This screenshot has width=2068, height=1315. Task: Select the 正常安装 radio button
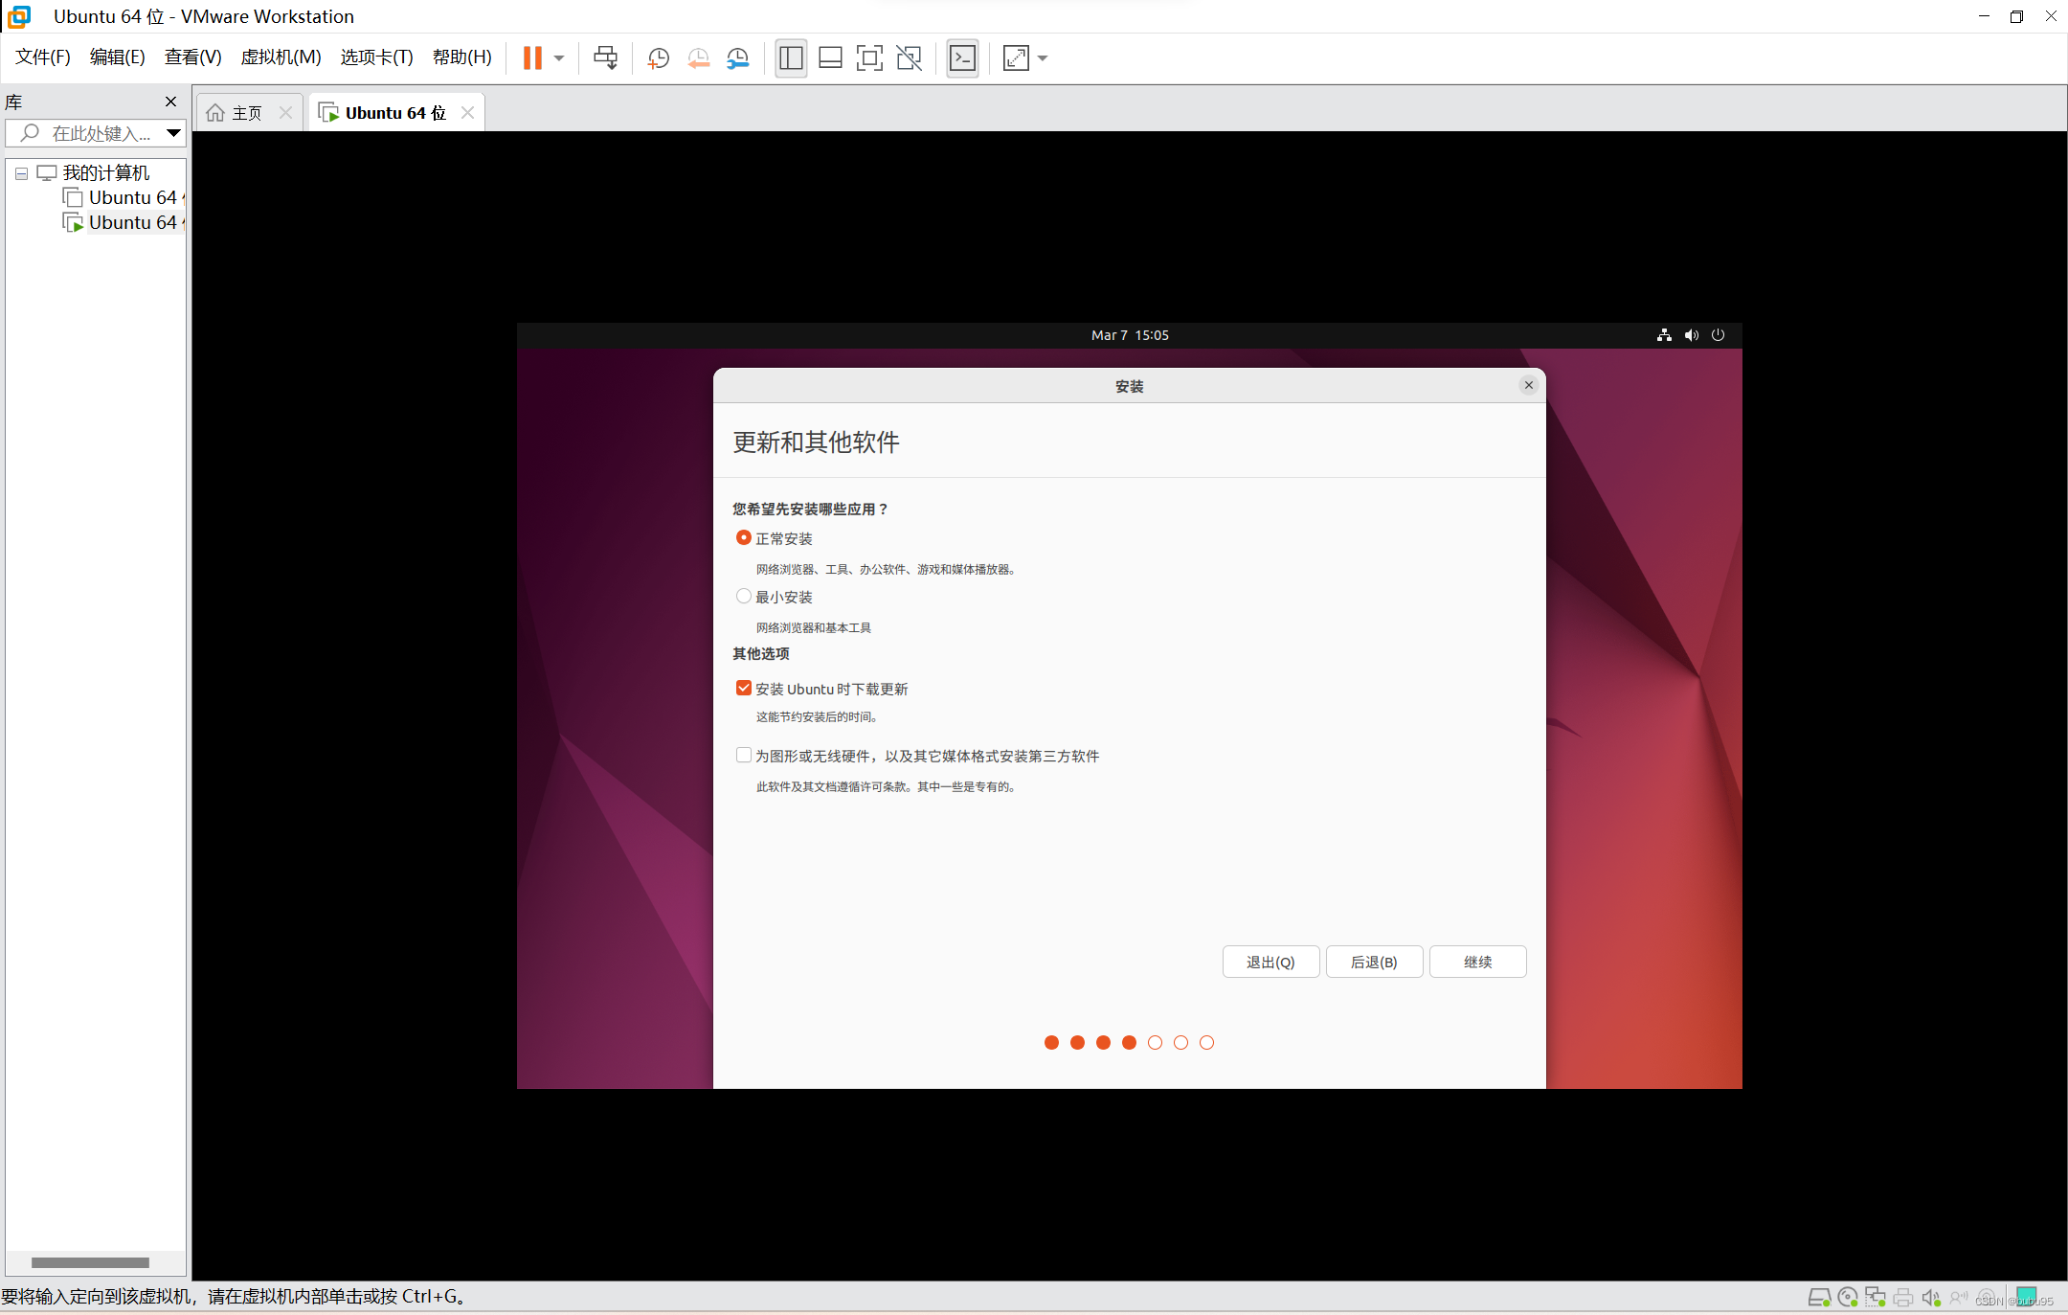click(x=743, y=538)
